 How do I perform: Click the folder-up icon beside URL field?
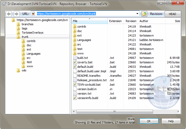[144, 14]
